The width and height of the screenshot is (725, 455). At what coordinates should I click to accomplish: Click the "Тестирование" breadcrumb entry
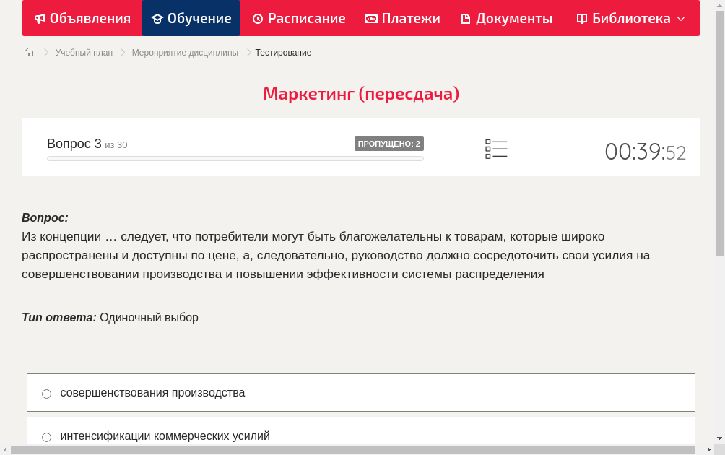coord(282,52)
